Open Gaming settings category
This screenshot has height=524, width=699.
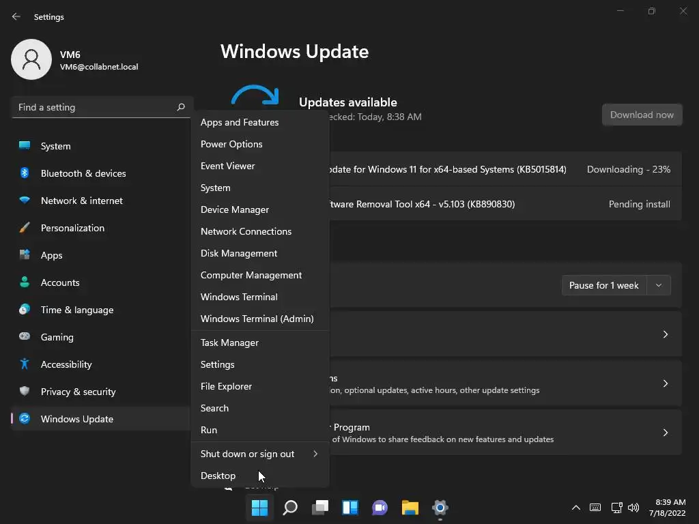pos(101,337)
